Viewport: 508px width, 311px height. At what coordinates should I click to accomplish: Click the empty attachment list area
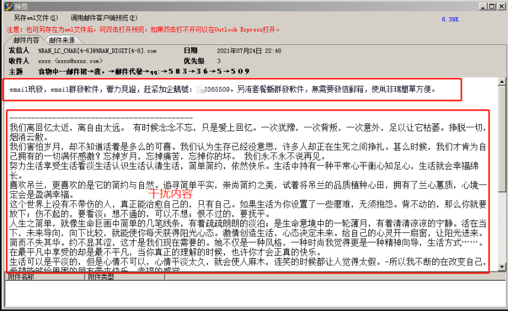click(255, 293)
